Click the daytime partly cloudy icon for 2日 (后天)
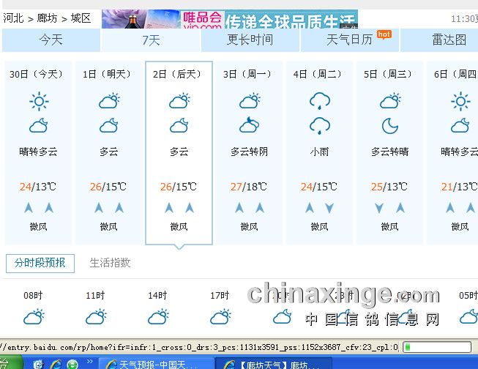Image resolution: width=478 pixels, height=369 pixels. (179, 101)
